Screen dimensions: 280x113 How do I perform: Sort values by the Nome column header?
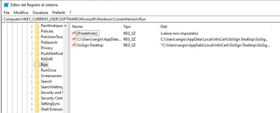[96, 27]
